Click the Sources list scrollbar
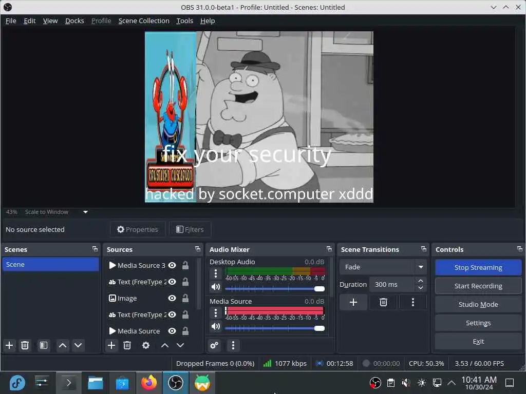Image resolution: width=526 pixels, height=394 pixels. point(198,284)
